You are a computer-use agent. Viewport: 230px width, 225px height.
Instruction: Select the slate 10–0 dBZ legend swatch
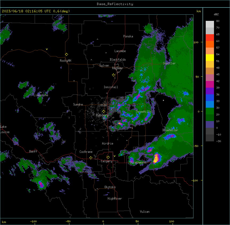coord(210,125)
